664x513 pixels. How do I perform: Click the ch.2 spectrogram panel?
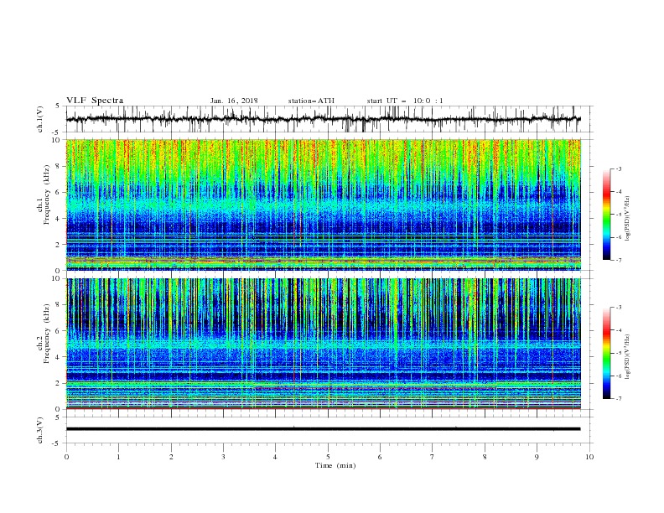pos(323,344)
